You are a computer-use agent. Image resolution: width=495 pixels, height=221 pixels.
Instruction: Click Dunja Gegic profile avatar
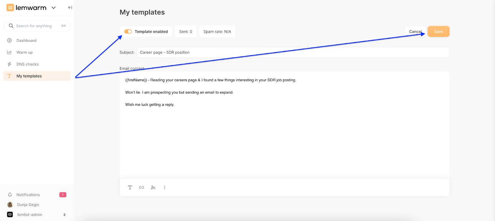point(10,205)
